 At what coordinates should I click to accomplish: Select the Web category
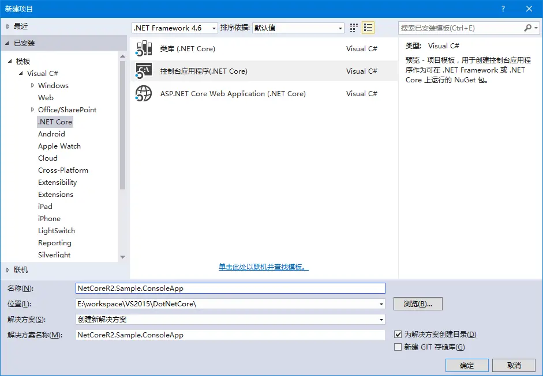point(46,97)
